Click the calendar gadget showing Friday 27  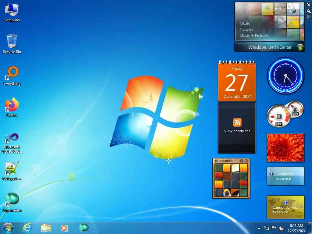(237, 81)
